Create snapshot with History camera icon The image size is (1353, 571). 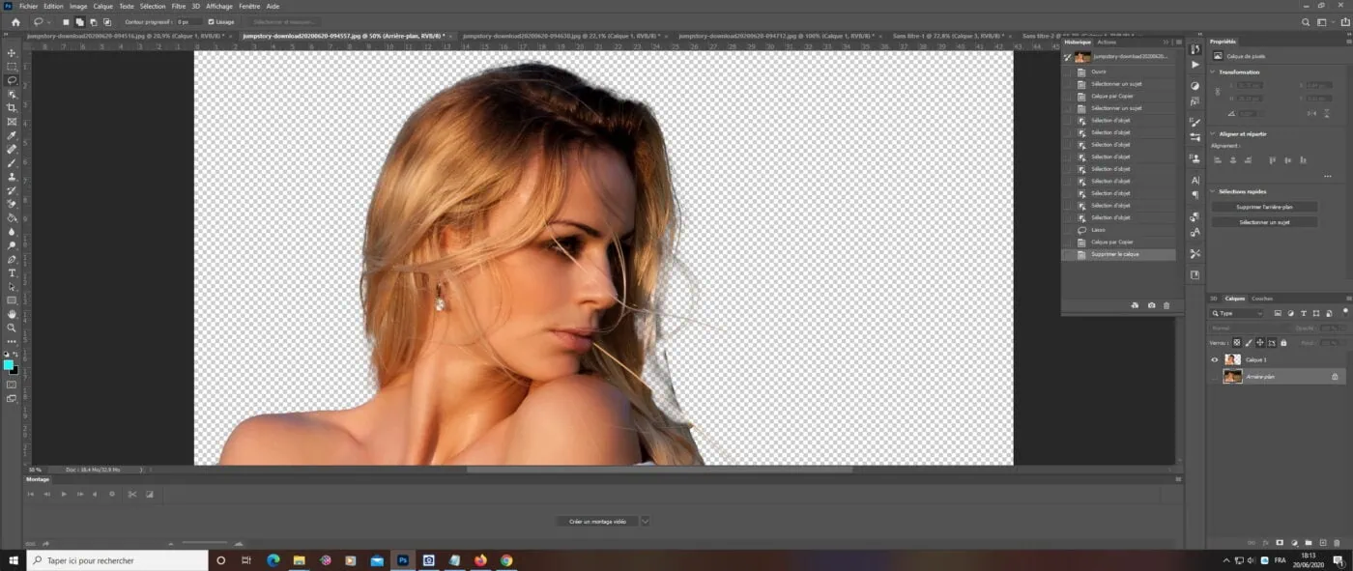point(1151,305)
